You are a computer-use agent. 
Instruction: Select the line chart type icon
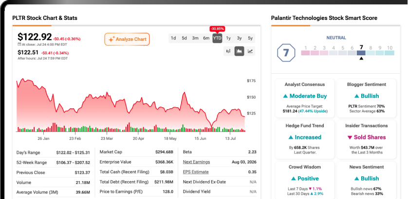coord(250,51)
